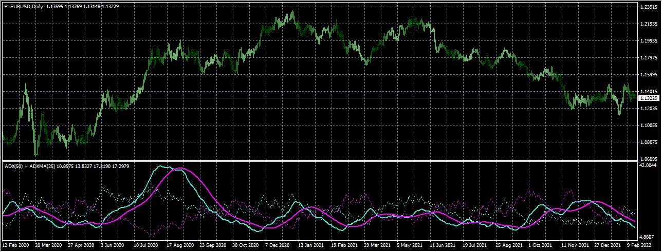The height and width of the screenshot is (252, 662).
Task: Click the 27 Dec 2021 date label
Action: pyautogui.click(x=607, y=246)
